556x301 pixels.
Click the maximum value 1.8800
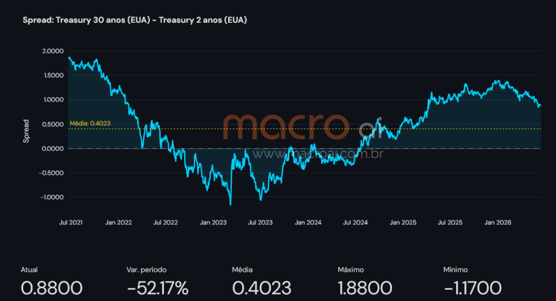click(365, 288)
